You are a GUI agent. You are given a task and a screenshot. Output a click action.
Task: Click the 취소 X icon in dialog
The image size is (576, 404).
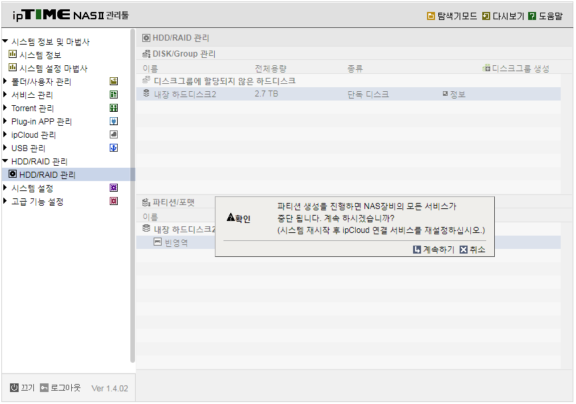(x=464, y=250)
